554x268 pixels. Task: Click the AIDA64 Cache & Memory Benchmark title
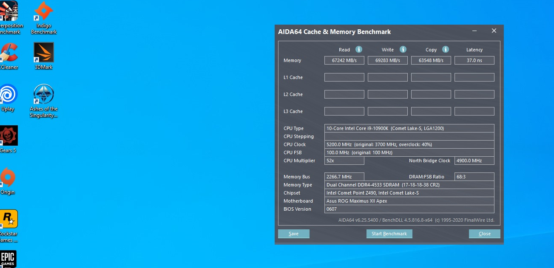[335, 31]
